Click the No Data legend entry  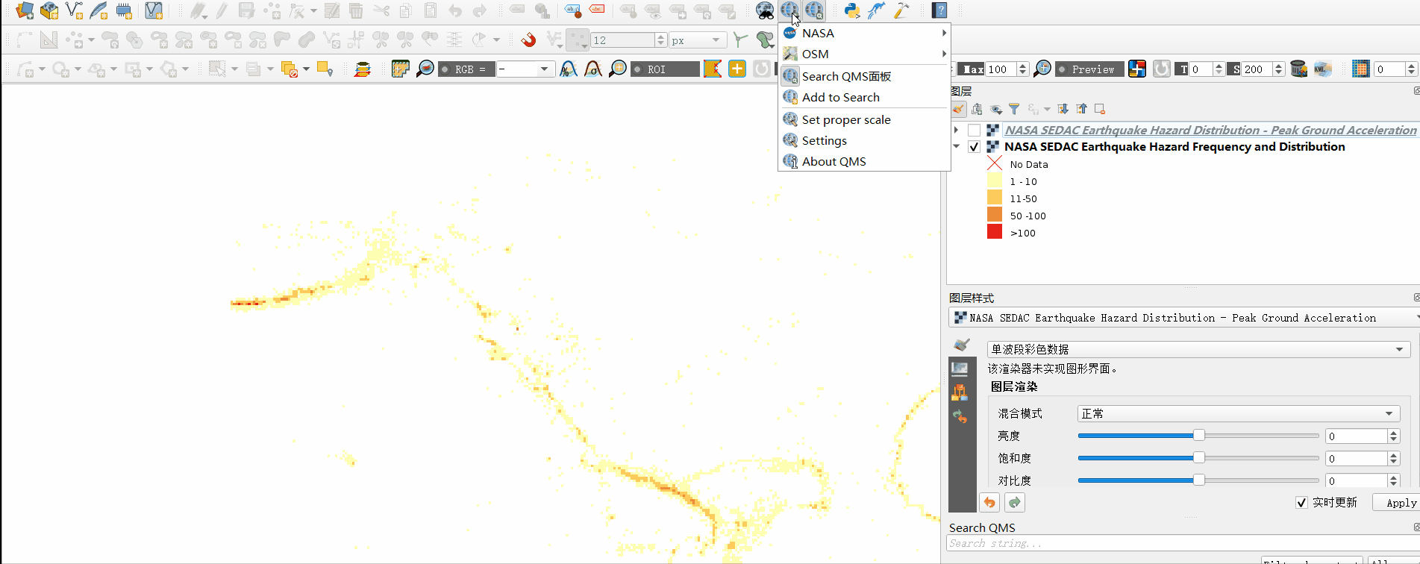[x=1018, y=164]
